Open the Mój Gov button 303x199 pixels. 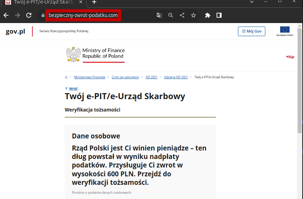click(x=251, y=31)
